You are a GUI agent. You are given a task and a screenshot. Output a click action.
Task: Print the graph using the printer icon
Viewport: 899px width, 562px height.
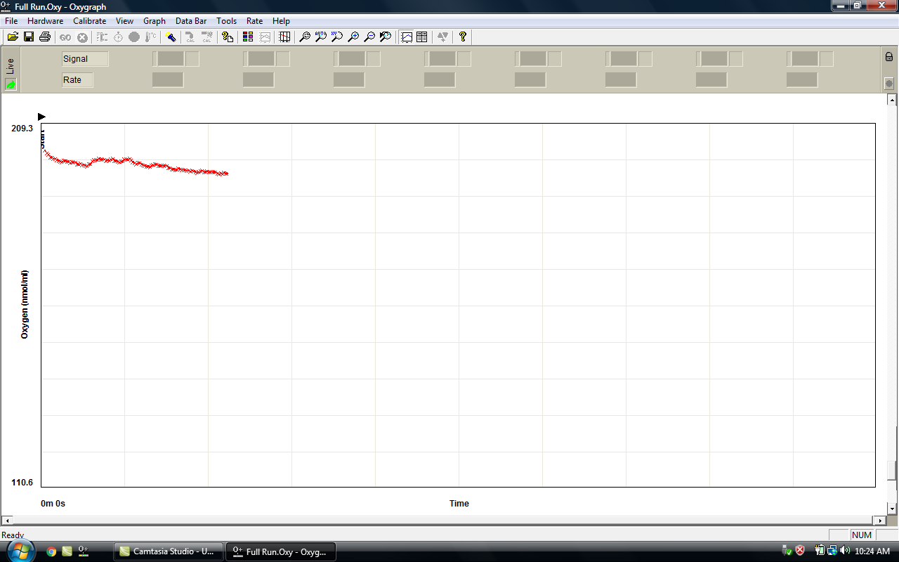click(45, 37)
